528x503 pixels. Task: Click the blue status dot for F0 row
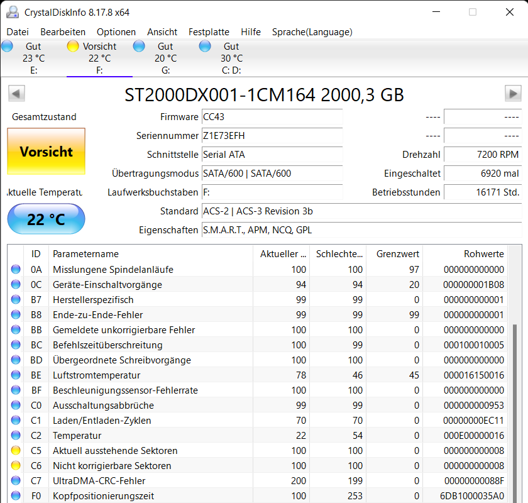pyautogui.click(x=16, y=495)
